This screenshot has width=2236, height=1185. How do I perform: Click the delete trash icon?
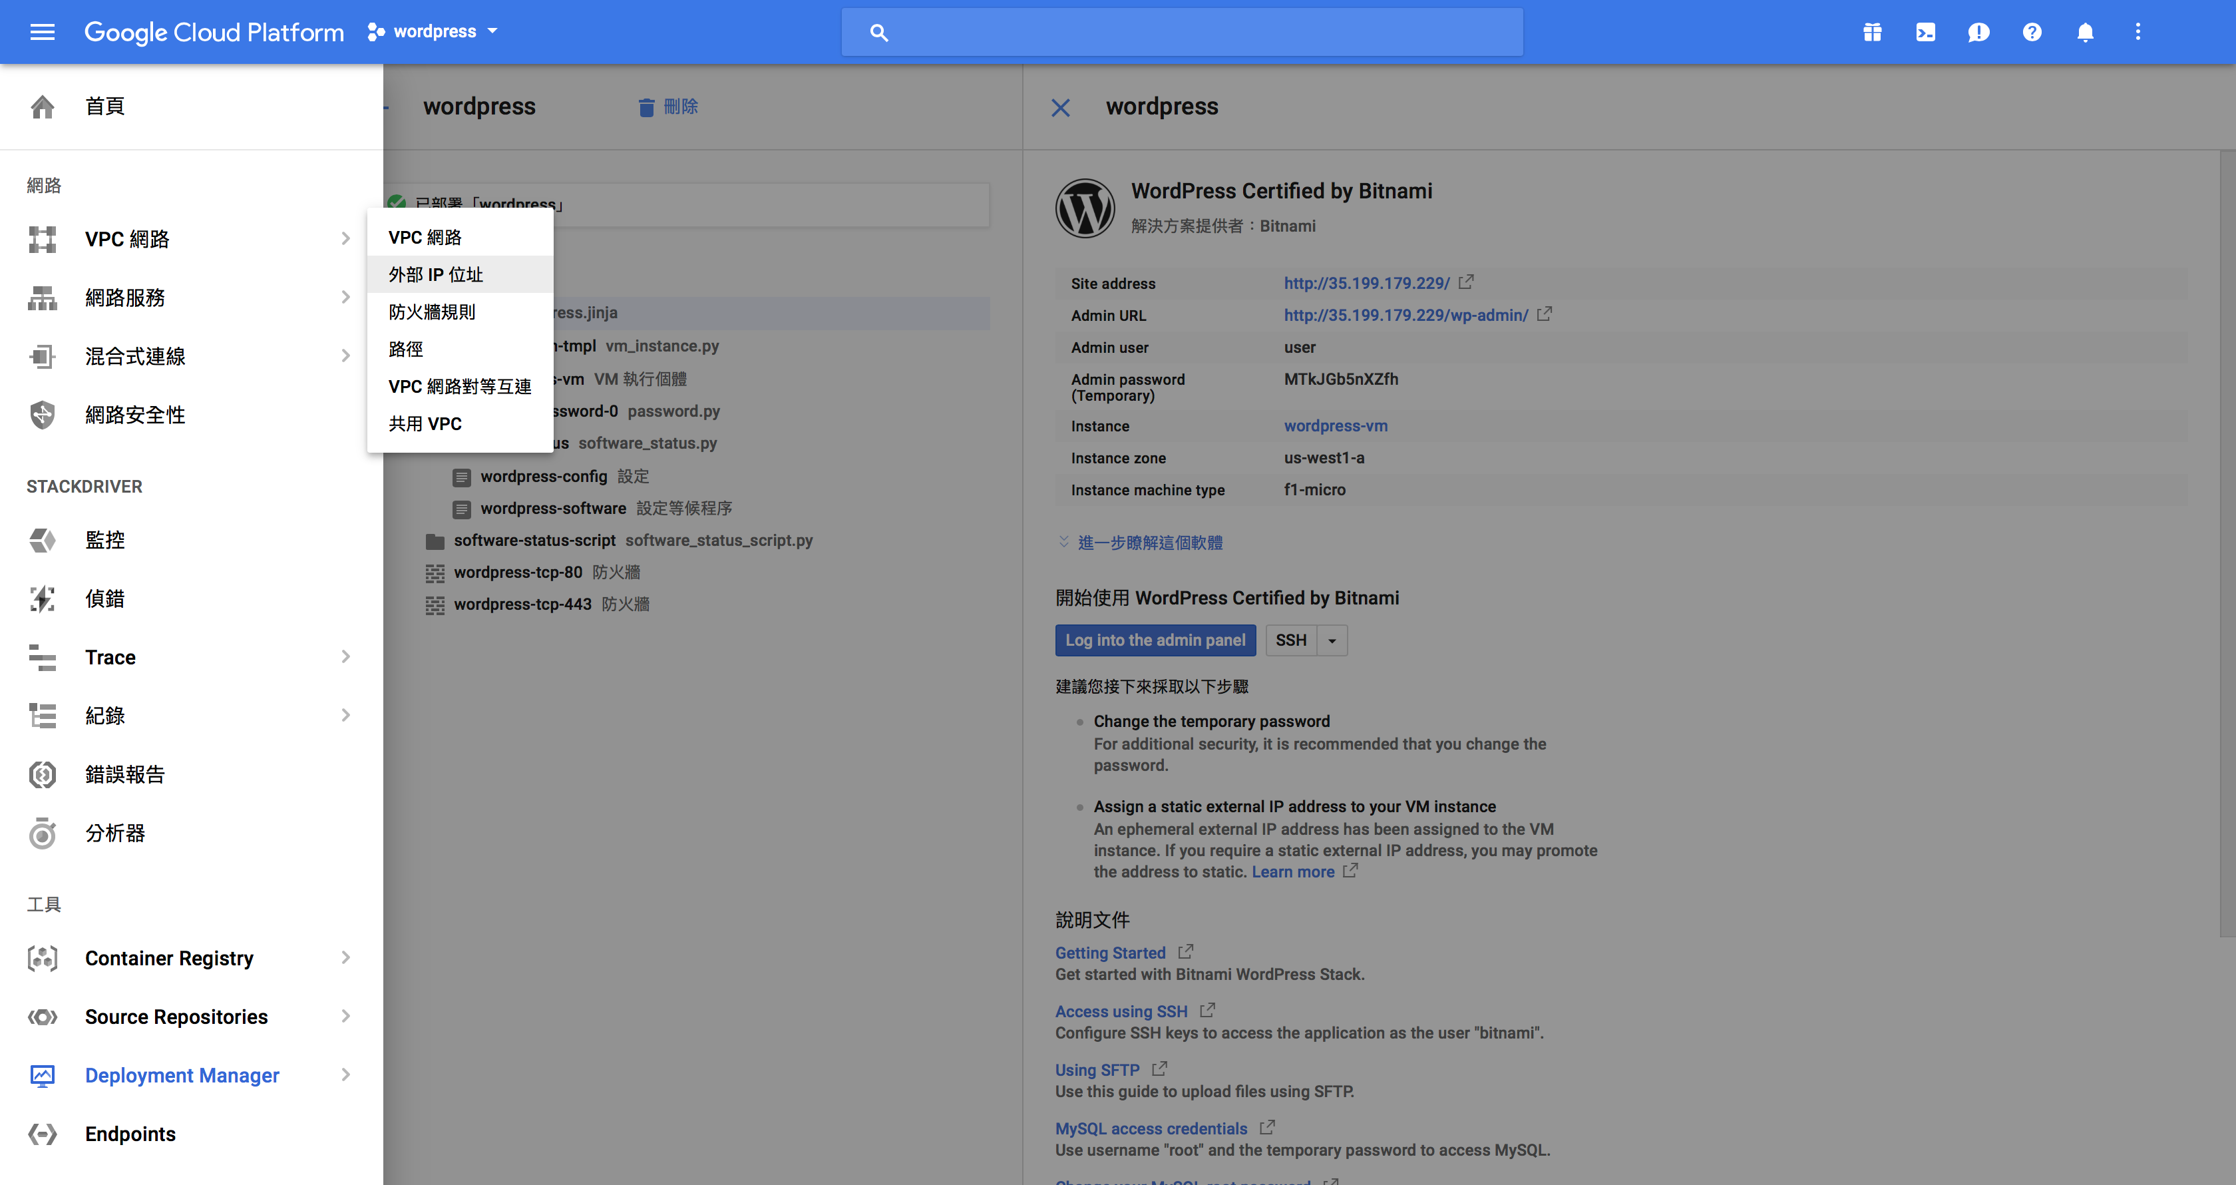tap(646, 107)
